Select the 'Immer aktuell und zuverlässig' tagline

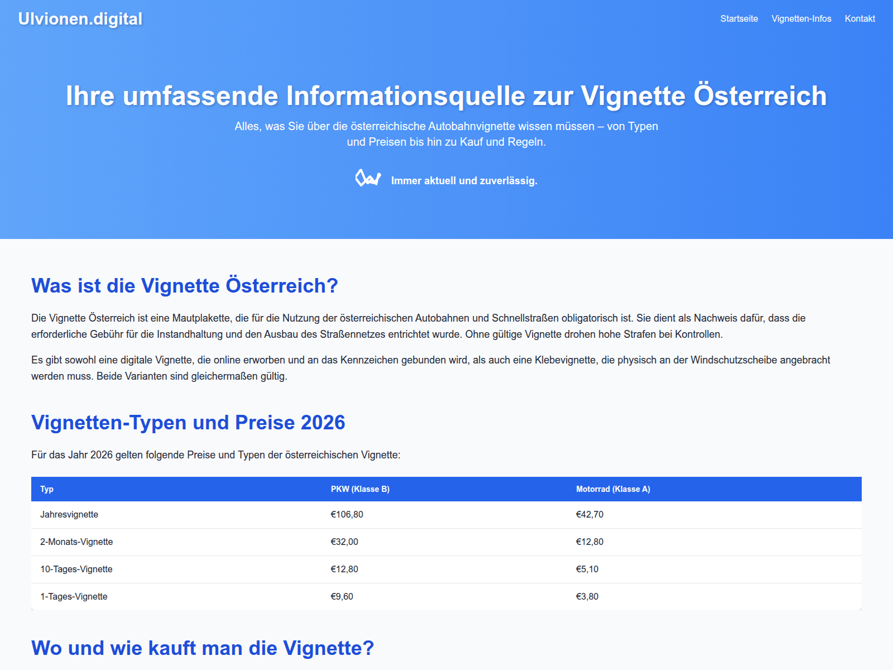pyautogui.click(x=464, y=181)
